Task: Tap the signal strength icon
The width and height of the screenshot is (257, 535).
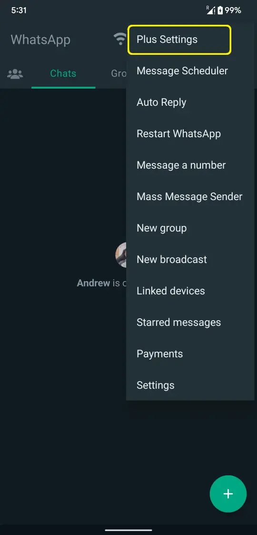Action: (211, 10)
